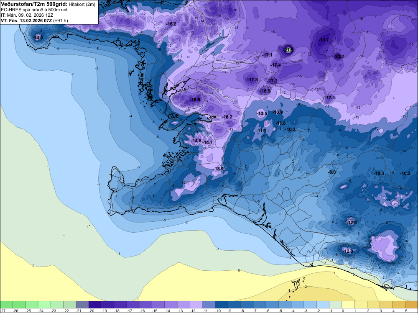Select the -12.3 temperature value

coord(352,223)
